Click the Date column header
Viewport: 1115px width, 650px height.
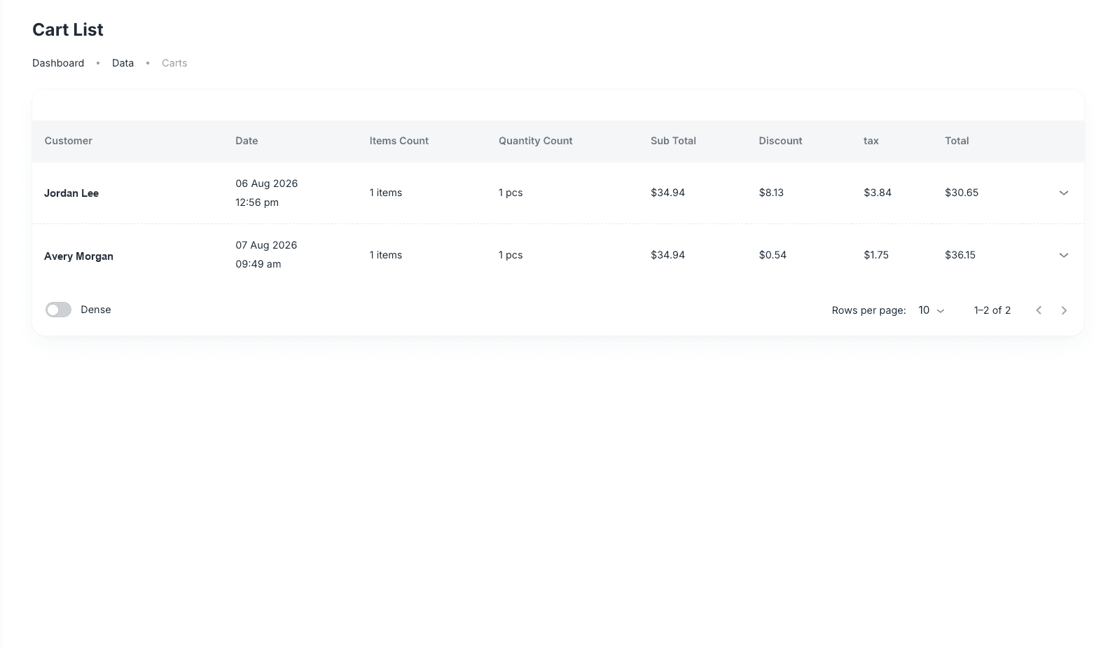pos(247,141)
